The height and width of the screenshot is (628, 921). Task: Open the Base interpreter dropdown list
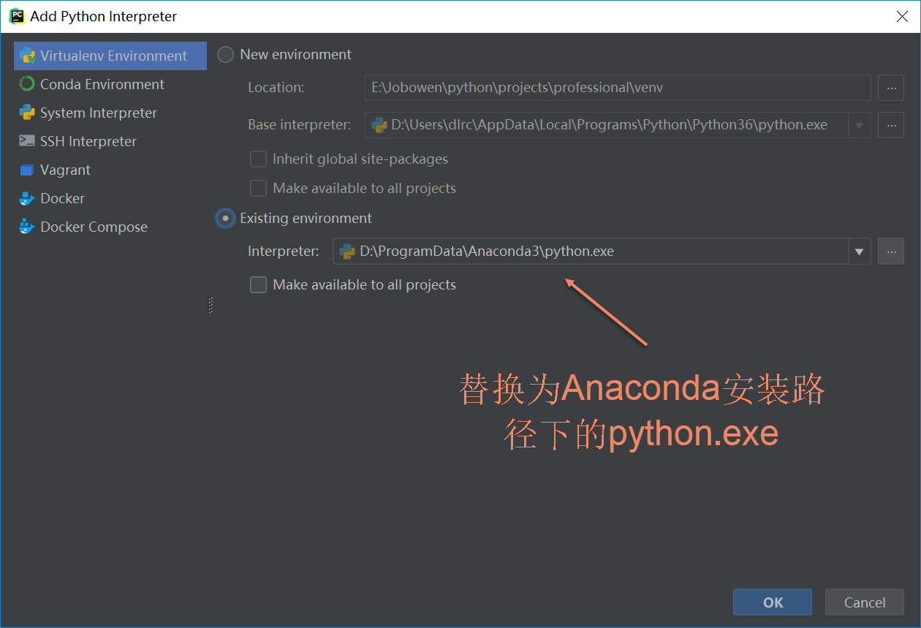point(859,125)
